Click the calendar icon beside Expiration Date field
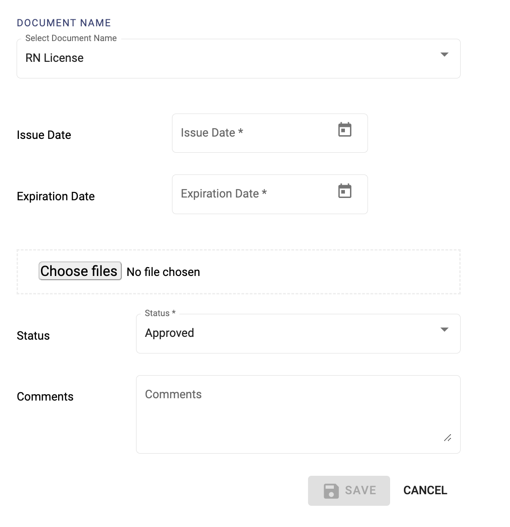Viewport: 510px width, 527px height. 344,192
